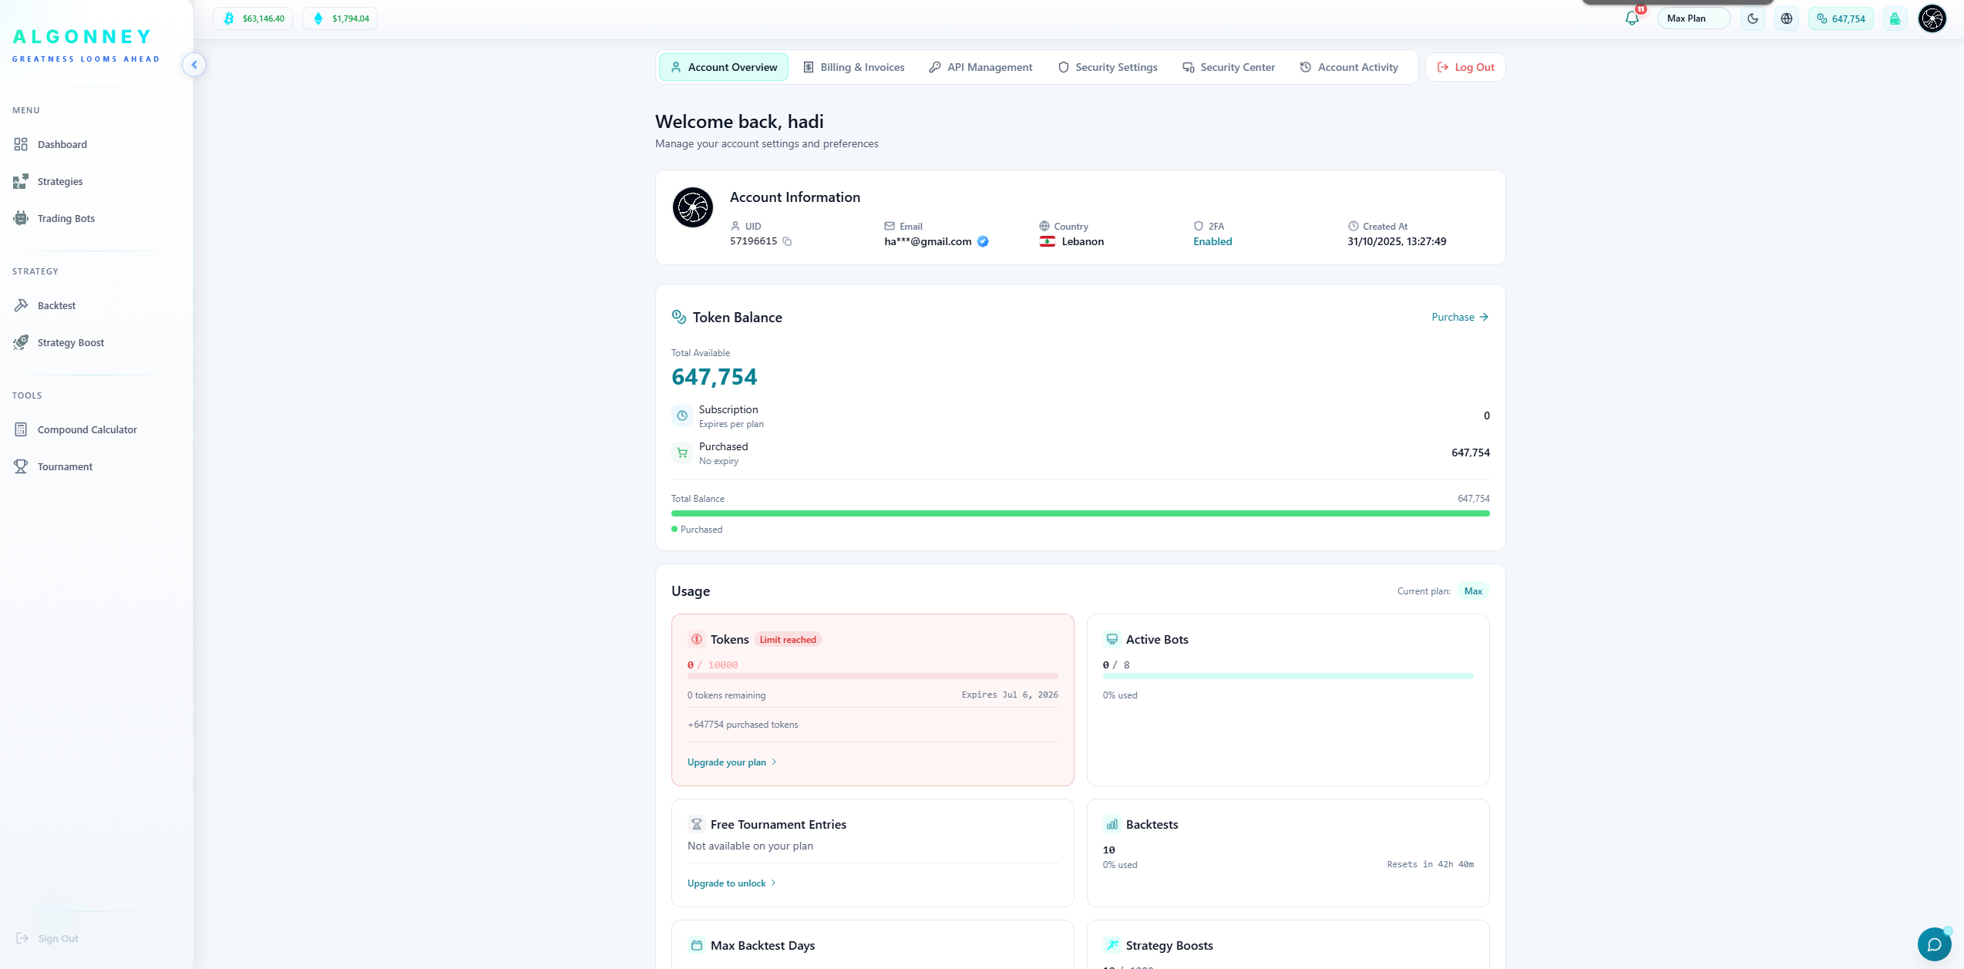Open the chat support bubble
Viewport: 1964px width, 969px height.
pyautogui.click(x=1934, y=944)
